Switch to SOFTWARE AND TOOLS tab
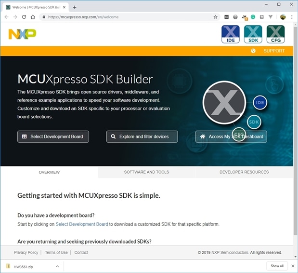This screenshot has width=298, height=273. (x=146, y=172)
